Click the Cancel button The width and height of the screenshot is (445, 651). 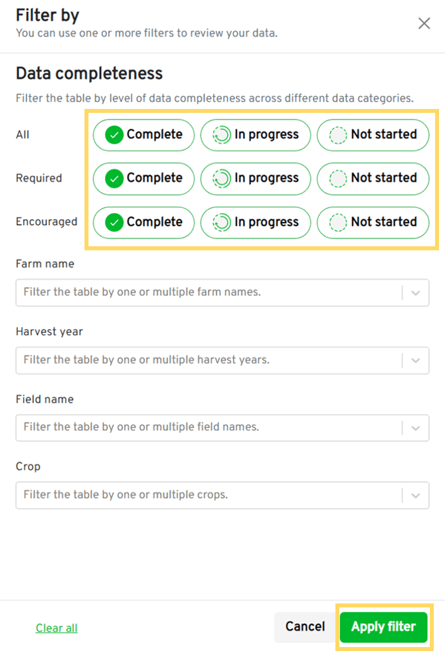[x=305, y=626]
